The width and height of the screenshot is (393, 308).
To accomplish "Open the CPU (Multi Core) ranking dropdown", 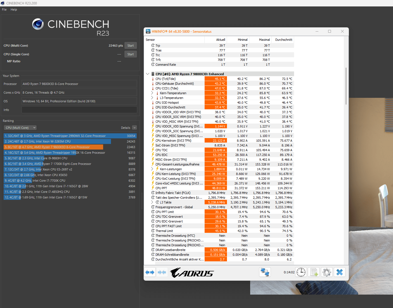I will 20,128.
